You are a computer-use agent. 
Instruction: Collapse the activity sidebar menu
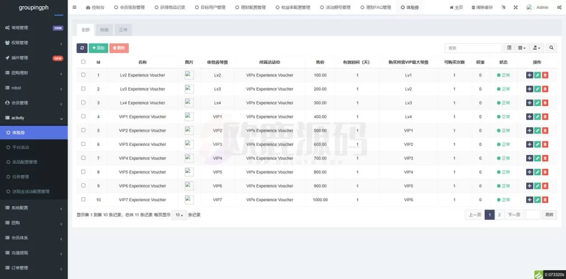point(34,118)
